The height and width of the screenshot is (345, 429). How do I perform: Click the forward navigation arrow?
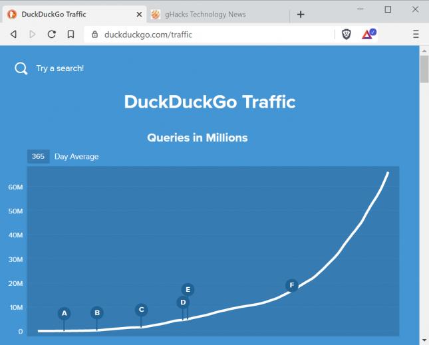pyautogui.click(x=33, y=34)
